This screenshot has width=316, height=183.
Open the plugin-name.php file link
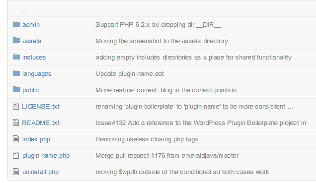point(46,156)
